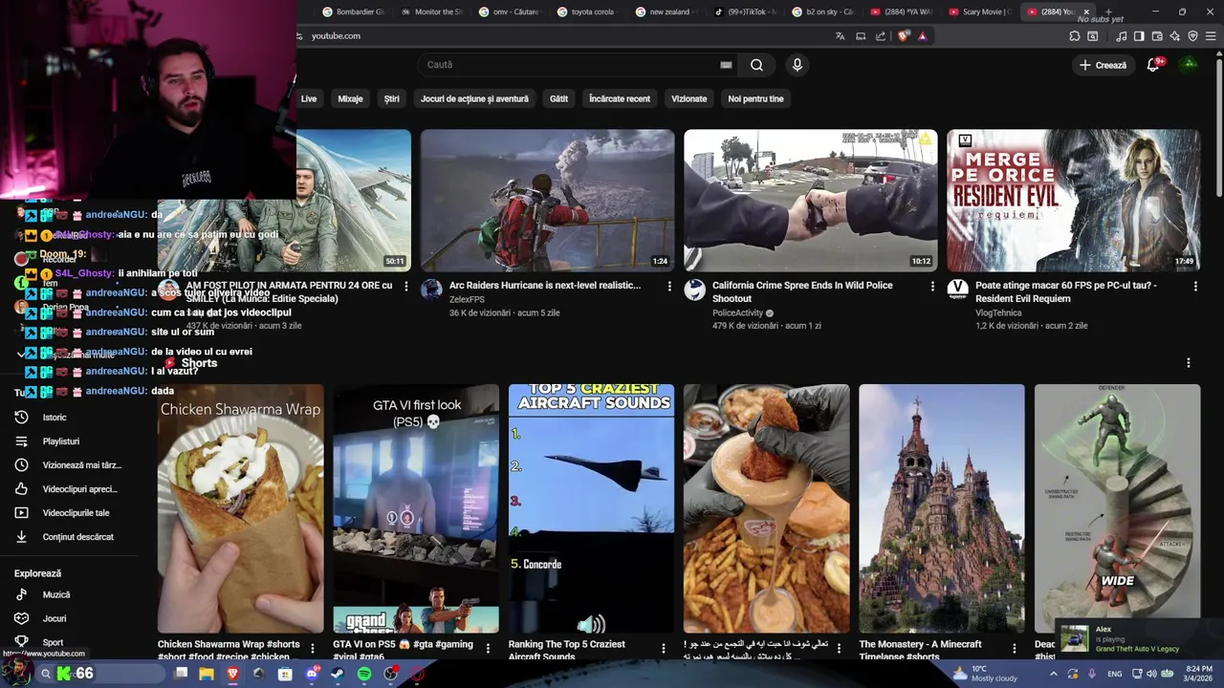Open File Explorer from the taskbar
Viewport: 1224px width, 688px height.
coord(206,674)
